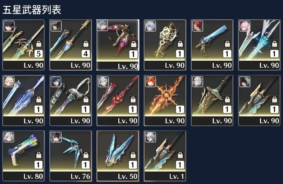Choose the crimson red sword weapon card
Screen dimensions: 283x184
pos(118,101)
